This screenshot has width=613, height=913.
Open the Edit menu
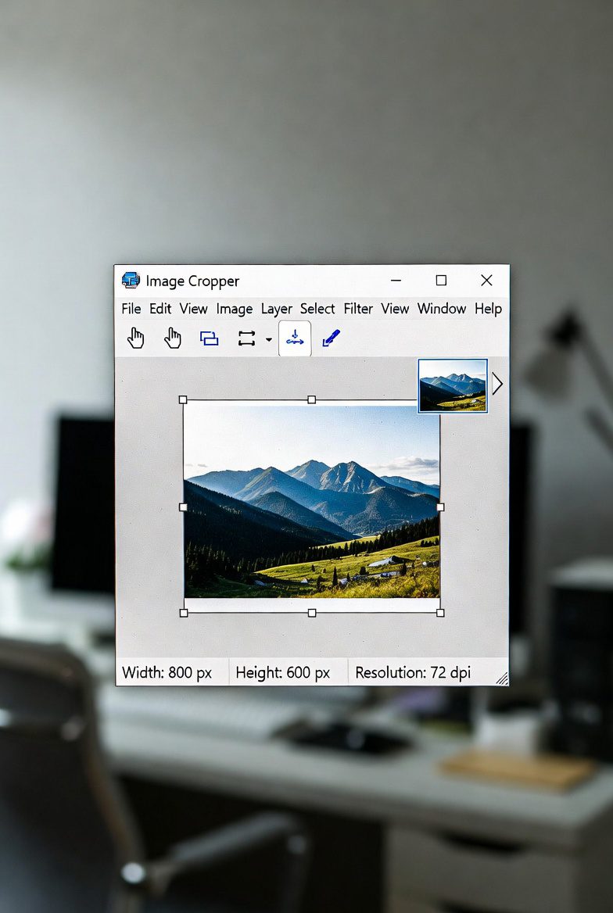160,309
